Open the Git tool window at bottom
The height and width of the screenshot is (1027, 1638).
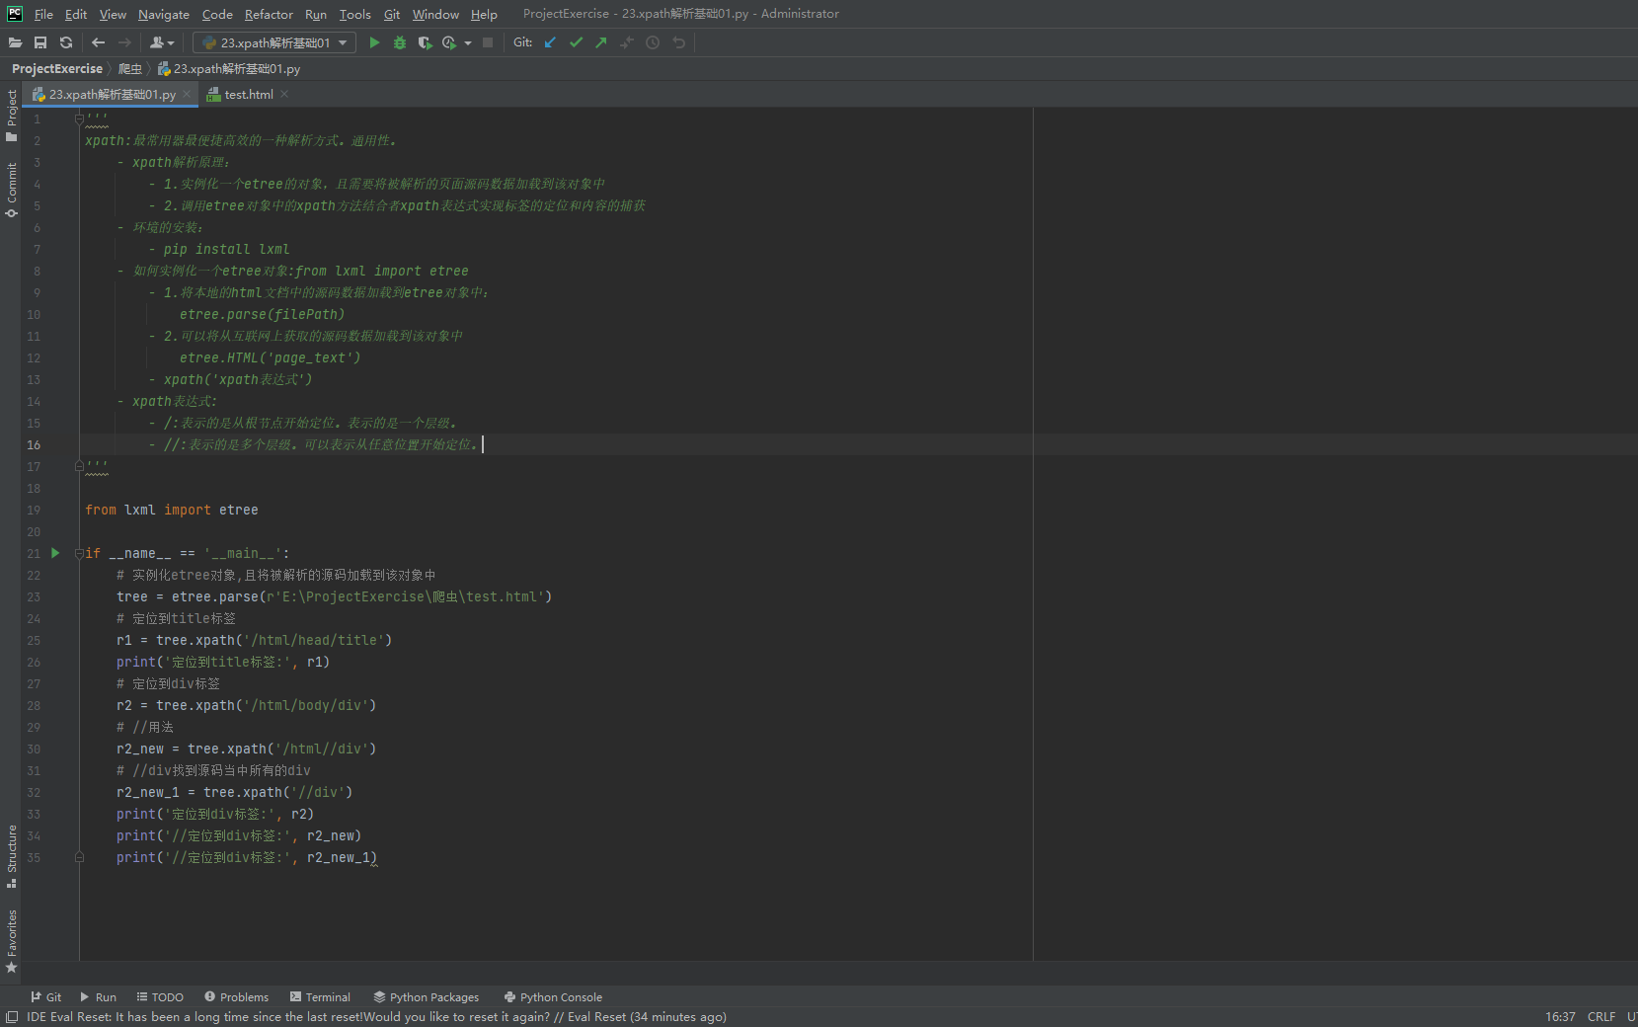46,997
